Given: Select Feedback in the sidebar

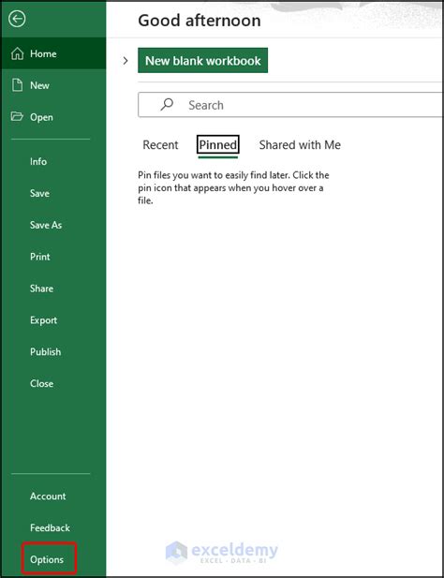Looking at the screenshot, I should 50,527.
